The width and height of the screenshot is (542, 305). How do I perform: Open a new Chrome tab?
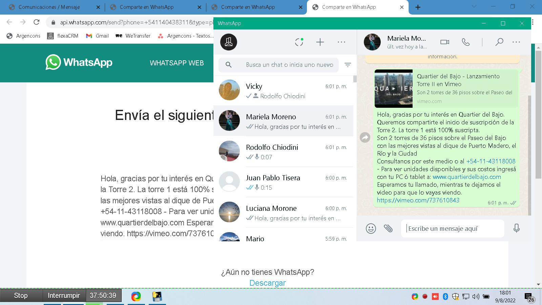pyautogui.click(x=418, y=7)
